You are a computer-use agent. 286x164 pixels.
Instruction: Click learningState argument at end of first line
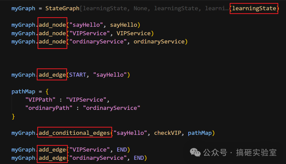pyautogui.click(x=254, y=8)
